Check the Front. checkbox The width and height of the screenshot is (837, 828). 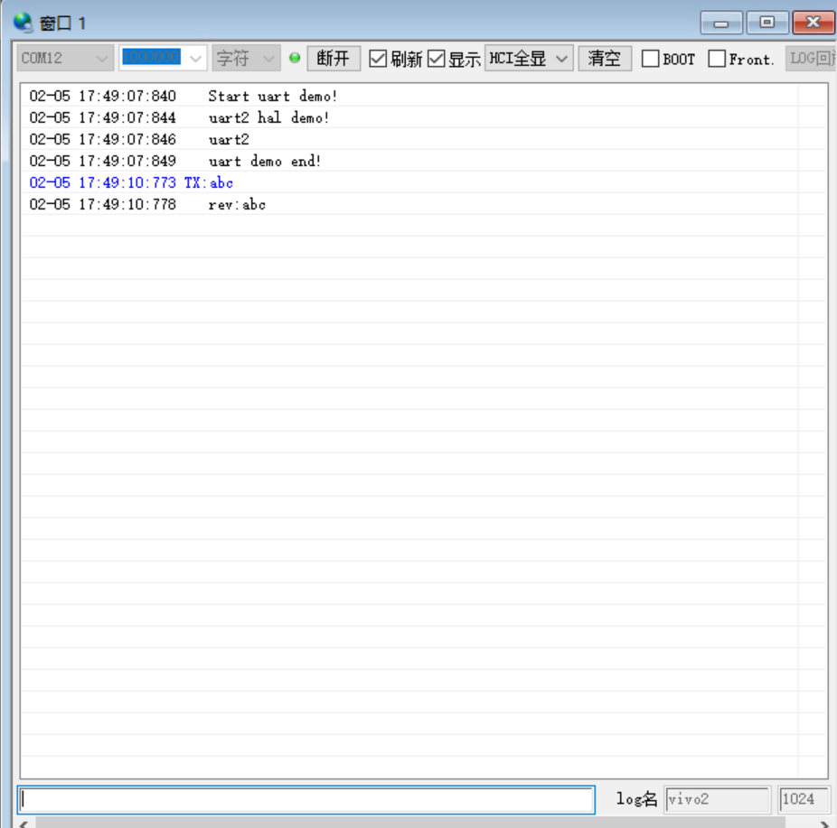click(x=715, y=58)
